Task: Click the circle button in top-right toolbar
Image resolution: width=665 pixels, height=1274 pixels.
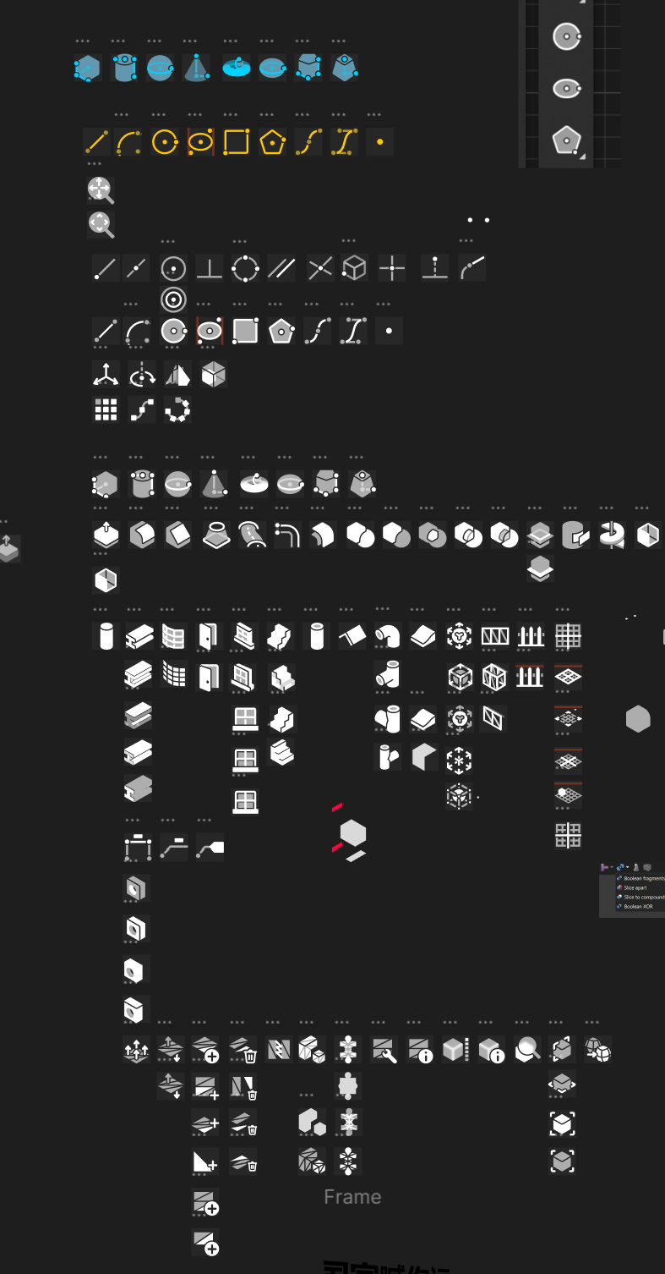Action: [x=565, y=36]
